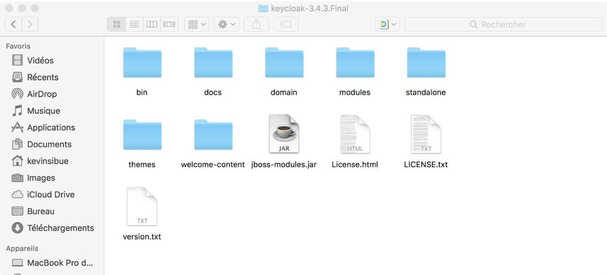Open the arrange items dropdown
This screenshot has width=607, height=275.
point(197,24)
